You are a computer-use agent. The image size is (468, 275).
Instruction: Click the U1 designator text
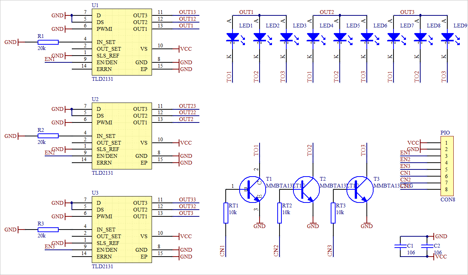[x=95, y=6]
